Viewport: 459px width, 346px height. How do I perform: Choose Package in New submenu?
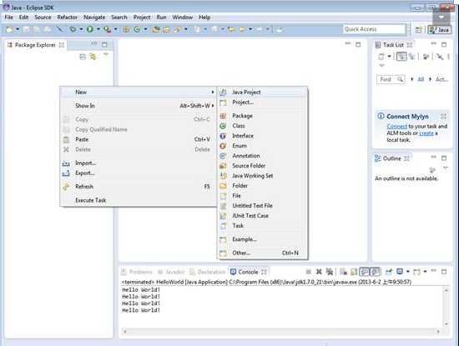[x=262, y=116]
